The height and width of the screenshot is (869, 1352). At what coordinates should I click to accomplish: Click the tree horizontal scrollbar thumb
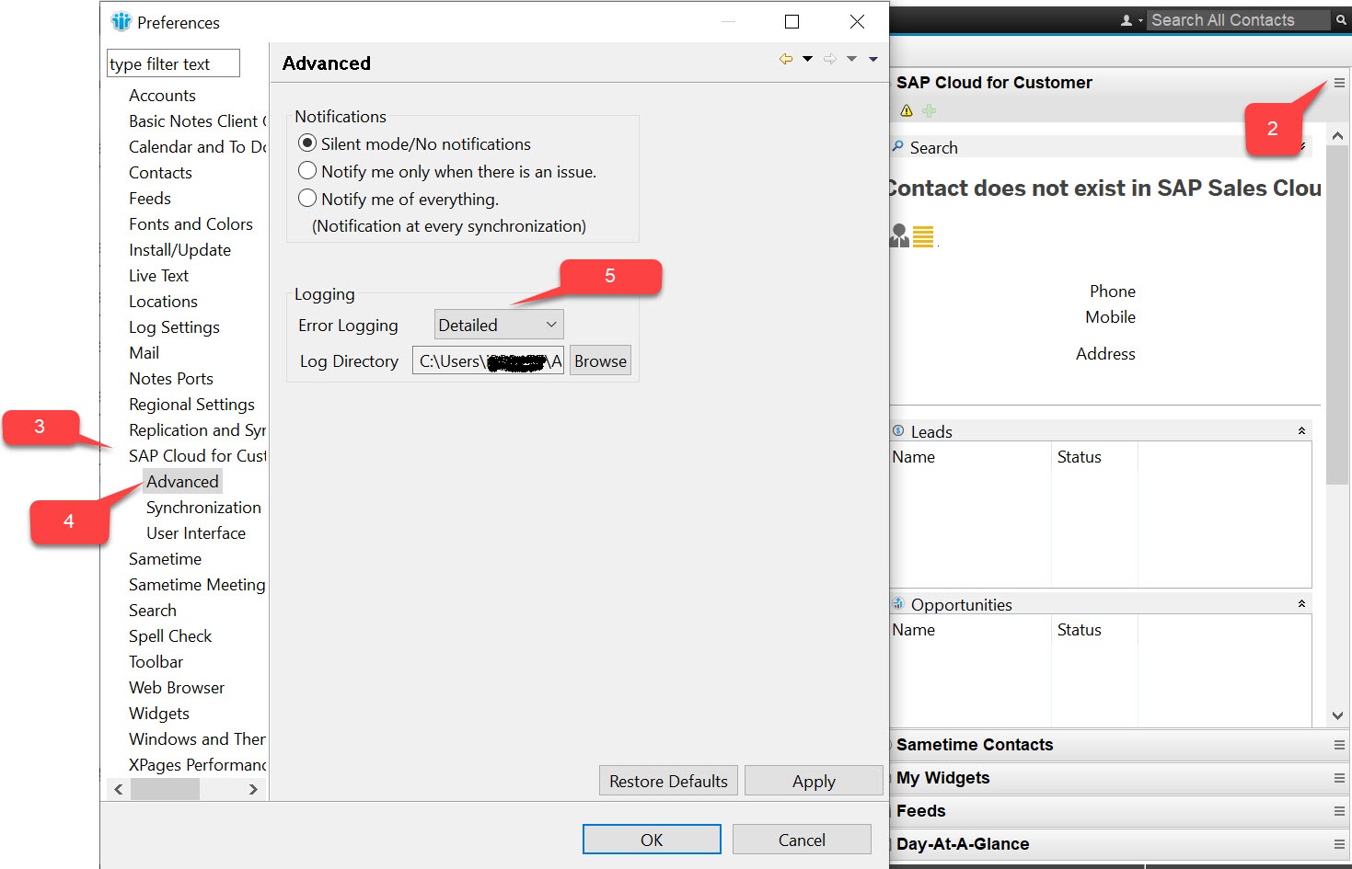165,789
